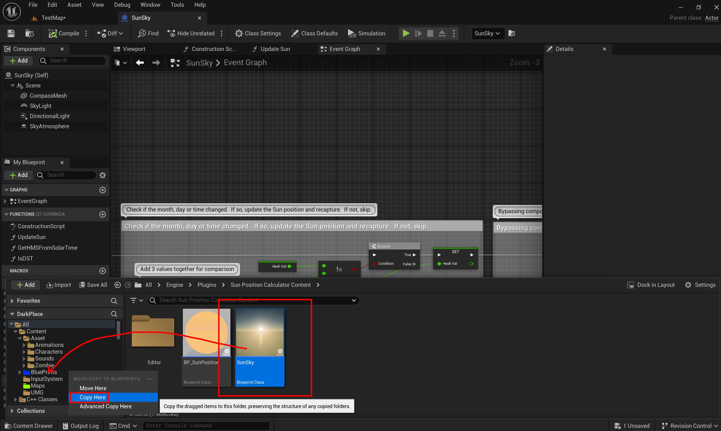The width and height of the screenshot is (721, 431).
Task: Click the Find in blueprint icon
Action: pos(142,34)
